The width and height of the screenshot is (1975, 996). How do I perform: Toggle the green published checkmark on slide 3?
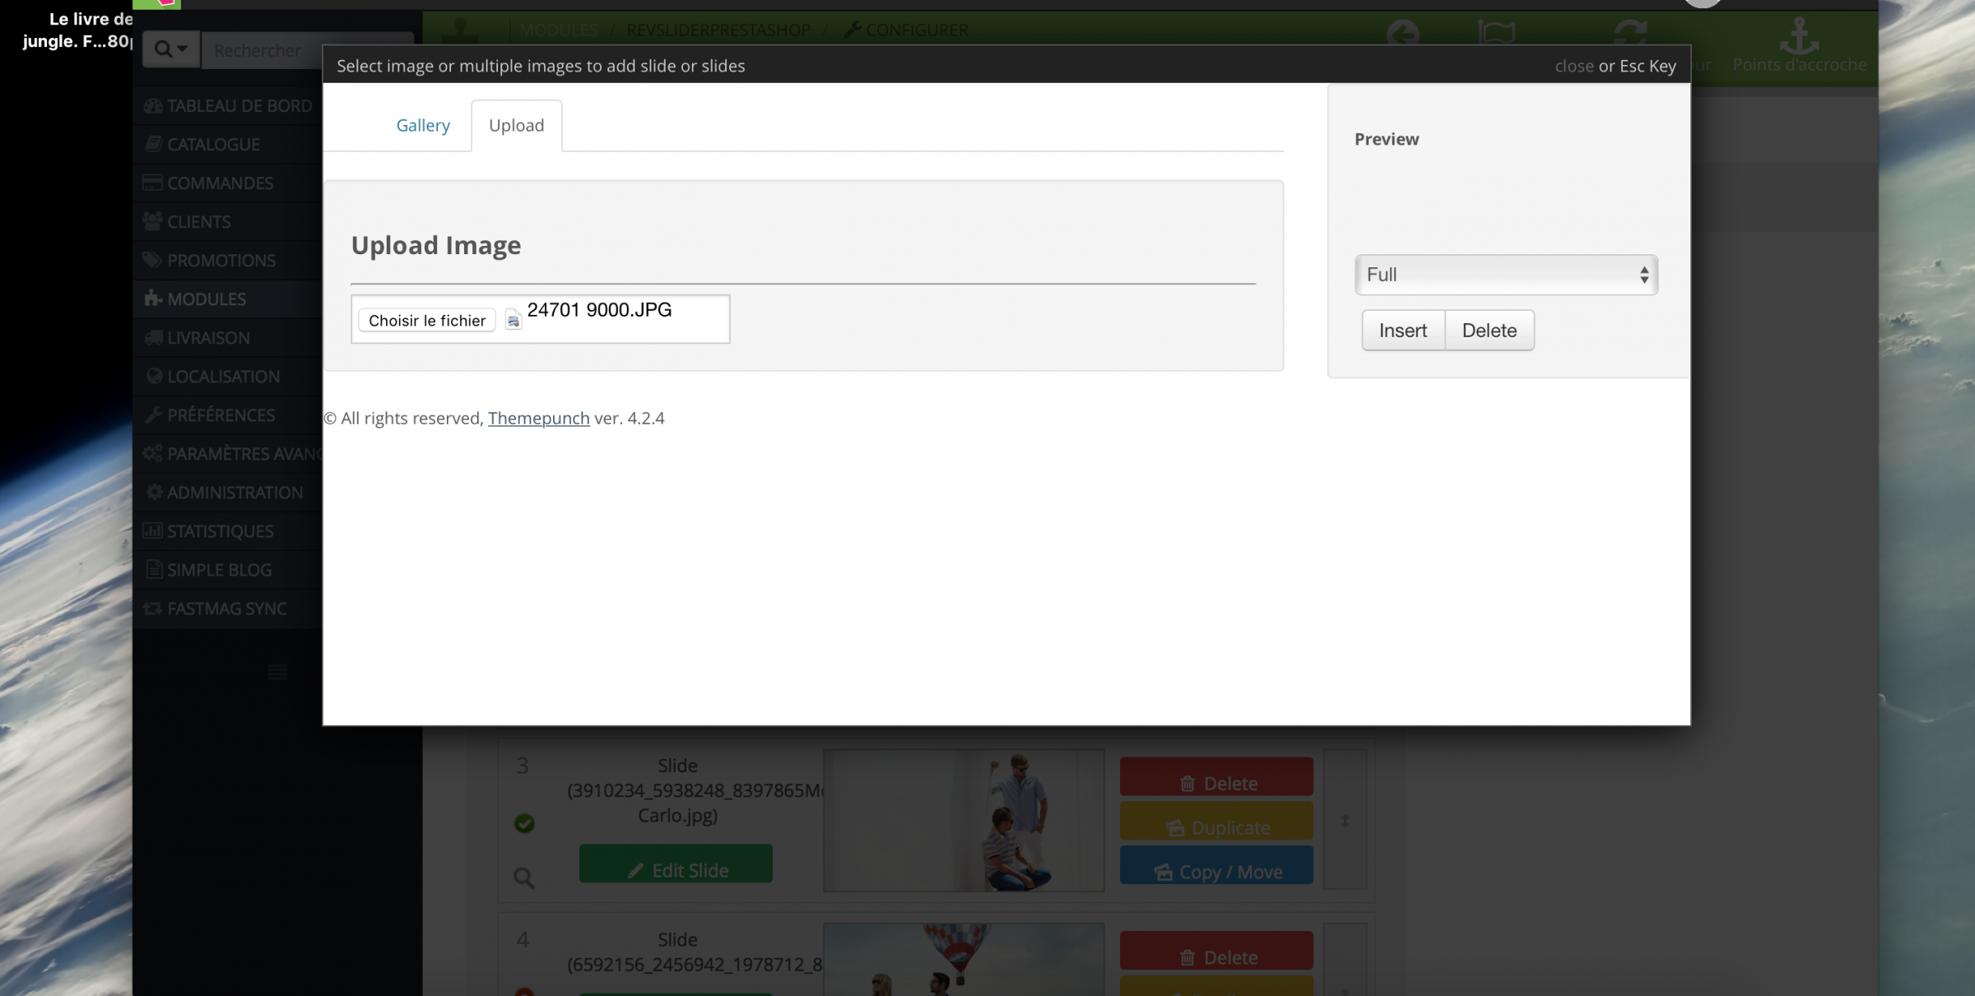click(x=524, y=823)
